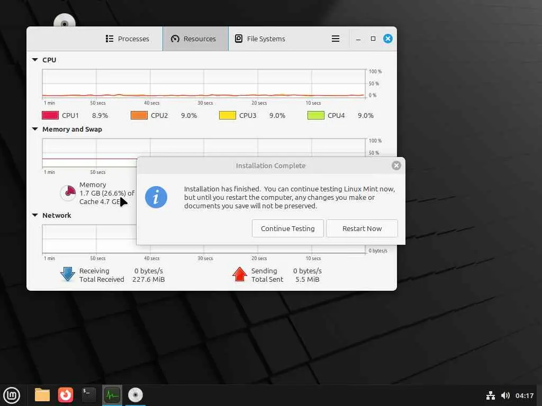The height and width of the screenshot is (406, 542).
Task: Click the blue Receiving arrow icon
Action: [x=67, y=274]
